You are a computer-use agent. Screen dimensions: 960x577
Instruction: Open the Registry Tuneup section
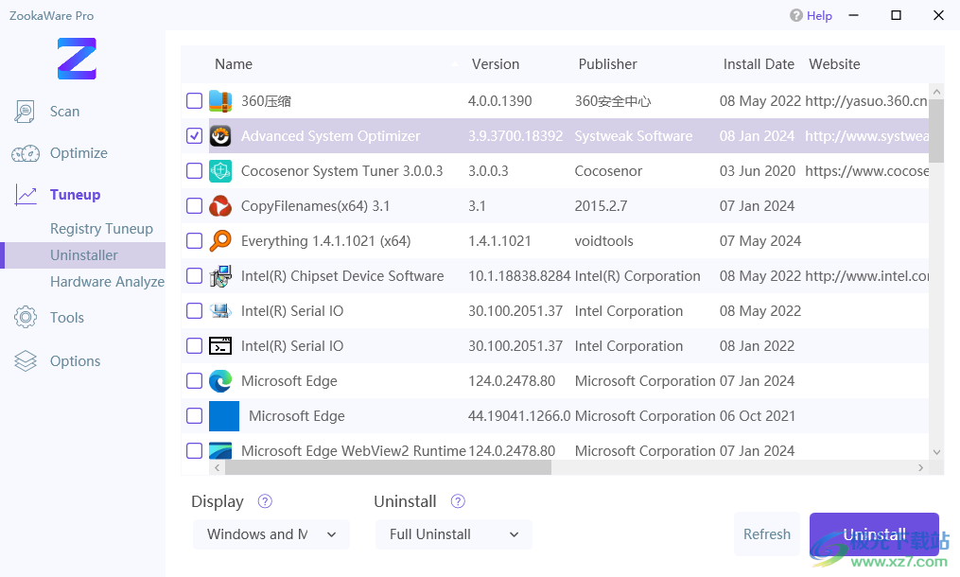pos(101,229)
